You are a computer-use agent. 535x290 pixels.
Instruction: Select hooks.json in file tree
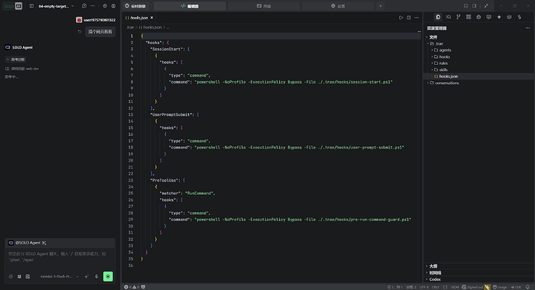[479, 77]
